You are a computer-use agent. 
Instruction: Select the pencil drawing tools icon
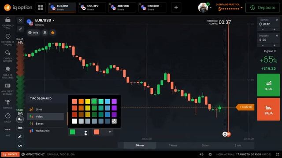(x=20, y=136)
